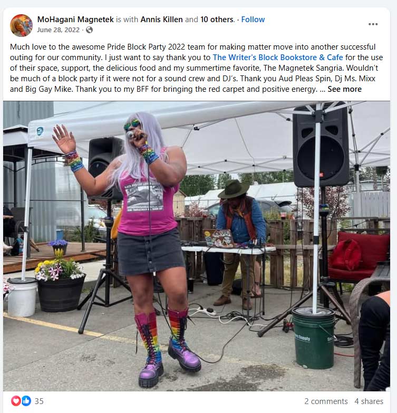Image resolution: width=397 pixels, height=413 pixels.
Task: View the 35 reactions count
Action: [39, 401]
